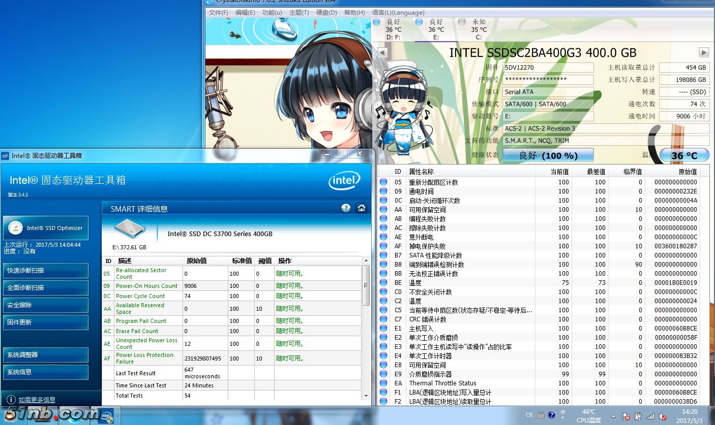The image size is (715, 425).
Task: Click the home icon in SMART panel
Action: tap(361, 208)
